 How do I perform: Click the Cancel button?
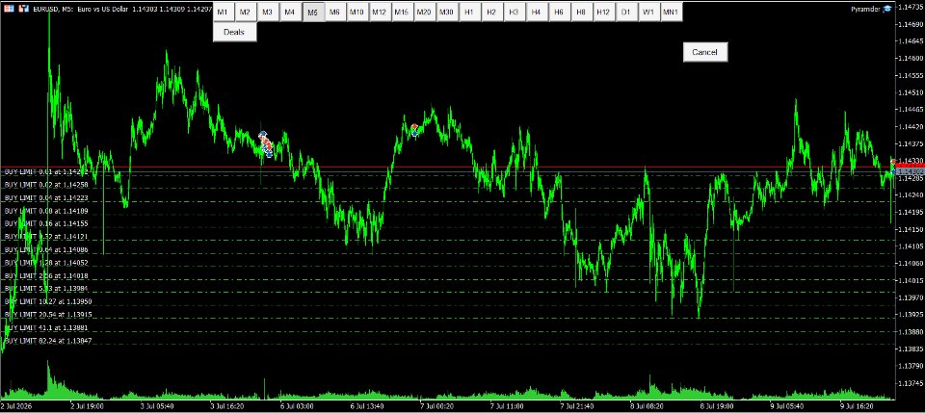click(x=705, y=52)
